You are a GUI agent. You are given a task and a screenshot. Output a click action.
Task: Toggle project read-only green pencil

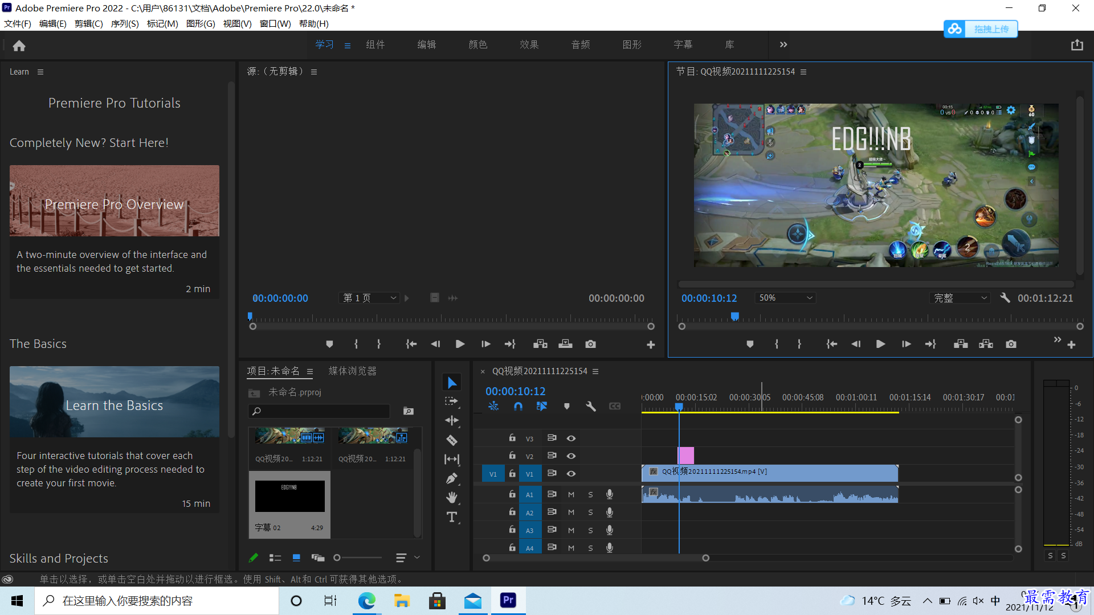[254, 558]
